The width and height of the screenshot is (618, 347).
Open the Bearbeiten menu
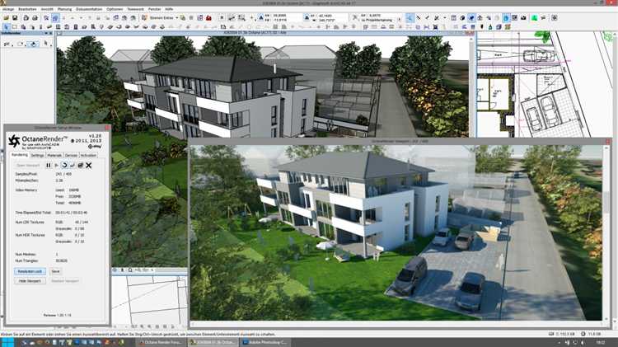[x=27, y=9]
